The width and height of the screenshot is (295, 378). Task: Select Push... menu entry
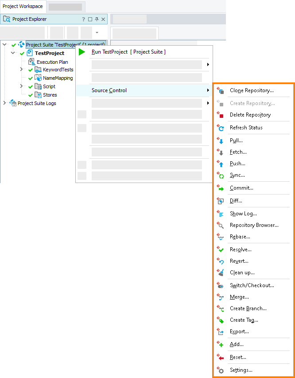pyautogui.click(x=253, y=164)
